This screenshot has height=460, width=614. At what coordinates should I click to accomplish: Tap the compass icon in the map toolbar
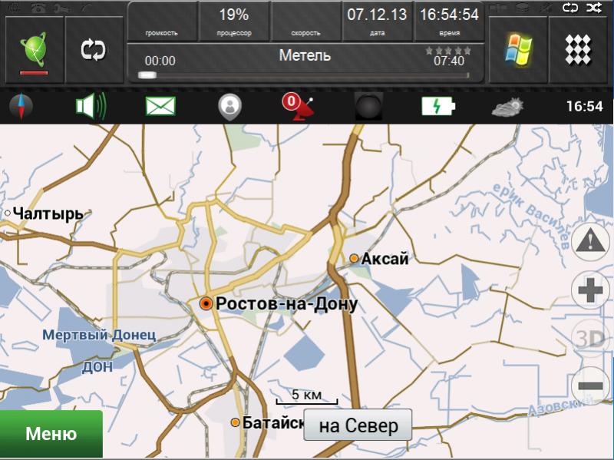[21, 106]
